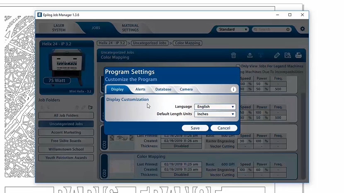Click the print job icon
Viewport: 344px width, 193px height.
coord(298,55)
